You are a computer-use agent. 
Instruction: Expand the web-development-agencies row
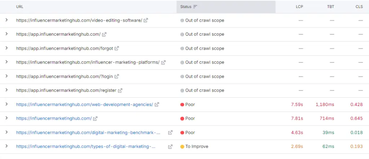6,105
